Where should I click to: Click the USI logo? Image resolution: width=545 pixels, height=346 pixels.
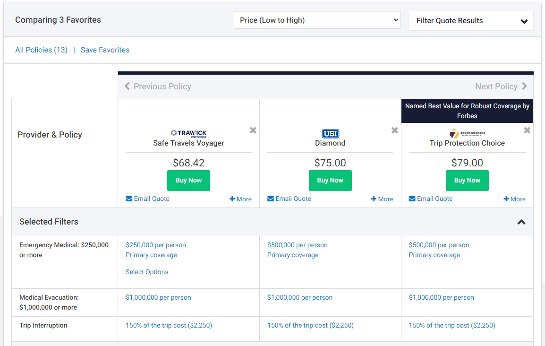click(330, 134)
